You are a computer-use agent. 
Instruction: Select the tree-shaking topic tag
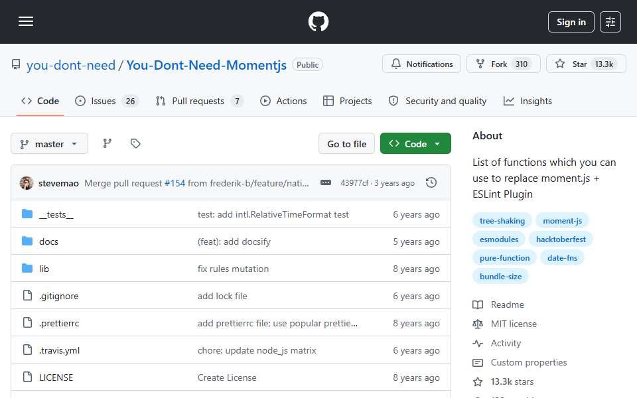pyautogui.click(x=502, y=221)
